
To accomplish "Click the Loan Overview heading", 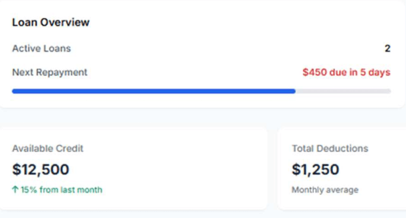I will [51, 22].
